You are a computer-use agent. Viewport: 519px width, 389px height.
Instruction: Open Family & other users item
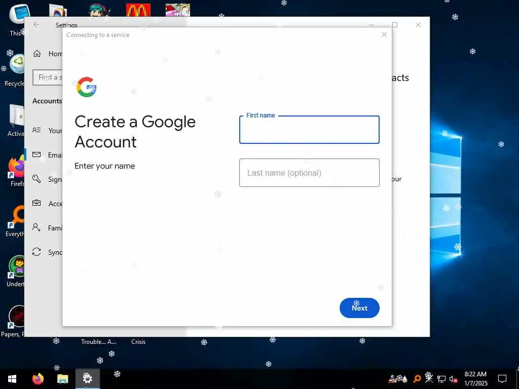47,228
